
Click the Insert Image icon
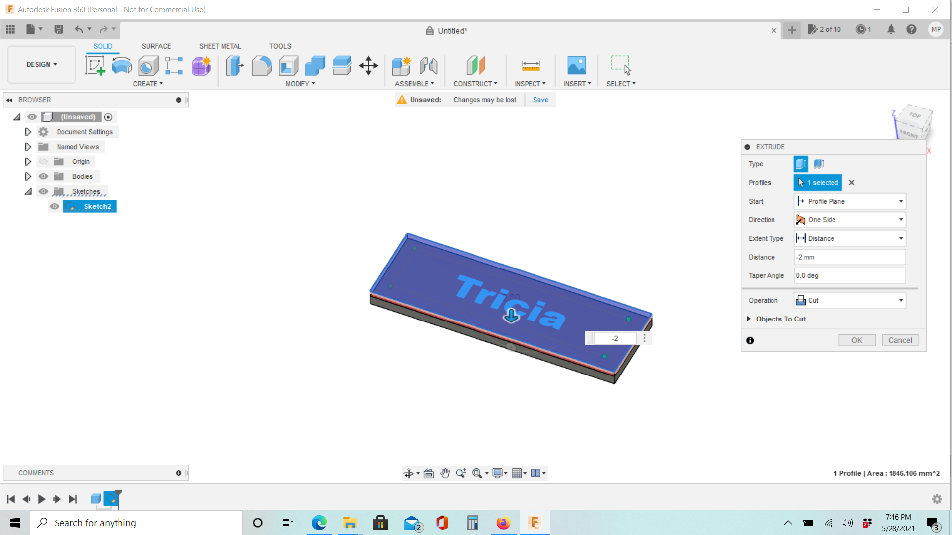(x=577, y=65)
